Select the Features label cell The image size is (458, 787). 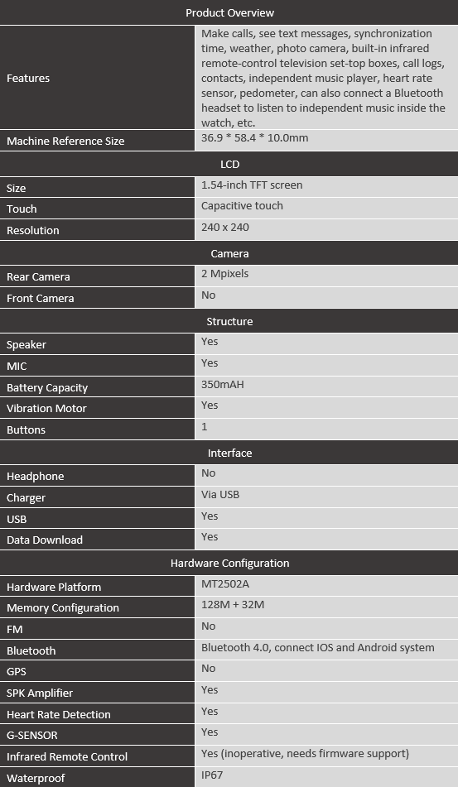point(97,78)
